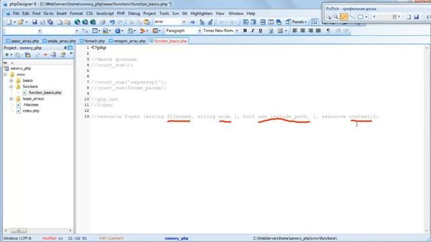This screenshot has width=431, height=242.
Task: Split editor horizontally icon
Action: coord(263,22)
